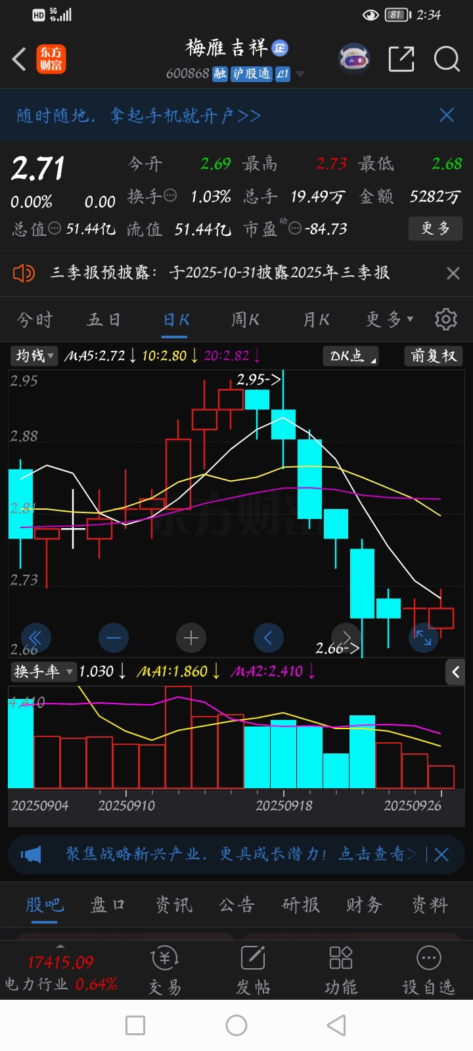This screenshot has height=1051, width=473.
Task: Tap 设自选 add to watchlist
Action: tap(428, 971)
